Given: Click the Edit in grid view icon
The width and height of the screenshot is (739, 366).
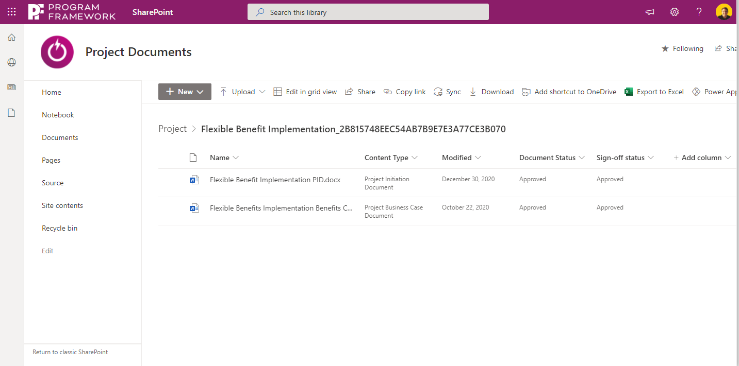Looking at the screenshot, I should [277, 92].
